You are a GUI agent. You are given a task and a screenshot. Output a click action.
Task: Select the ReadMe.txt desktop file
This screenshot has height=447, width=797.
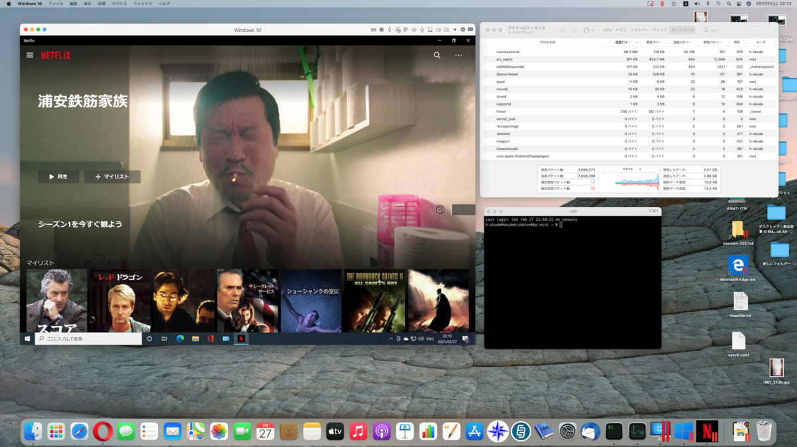click(740, 305)
